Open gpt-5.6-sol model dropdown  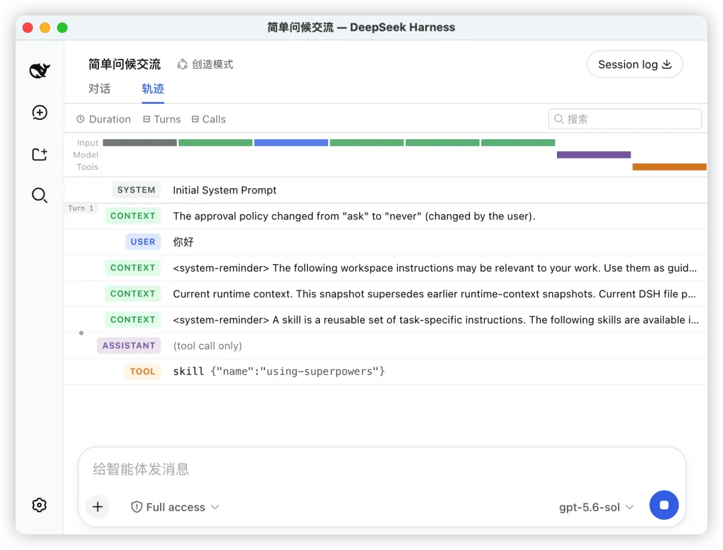(x=596, y=507)
